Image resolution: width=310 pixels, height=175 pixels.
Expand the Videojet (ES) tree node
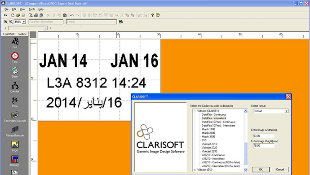(x=195, y=170)
